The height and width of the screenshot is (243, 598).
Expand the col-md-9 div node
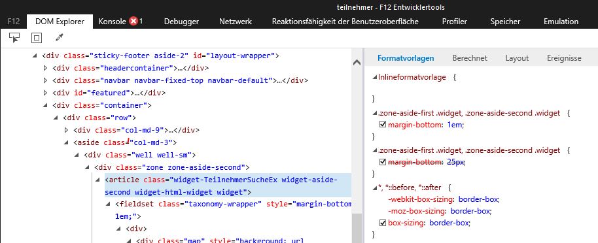click(x=66, y=130)
